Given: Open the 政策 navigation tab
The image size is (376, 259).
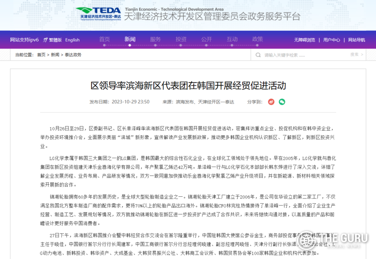Looking at the screenshot, I should tap(257, 39).
